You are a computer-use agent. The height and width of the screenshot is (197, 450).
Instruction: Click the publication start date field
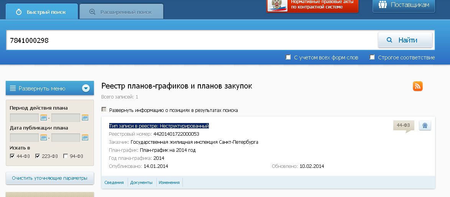[25, 137]
